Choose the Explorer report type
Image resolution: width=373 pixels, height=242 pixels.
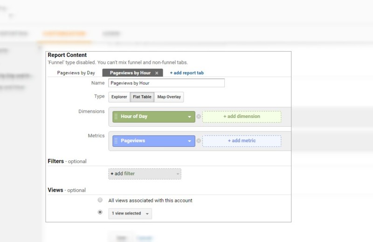coord(119,97)
